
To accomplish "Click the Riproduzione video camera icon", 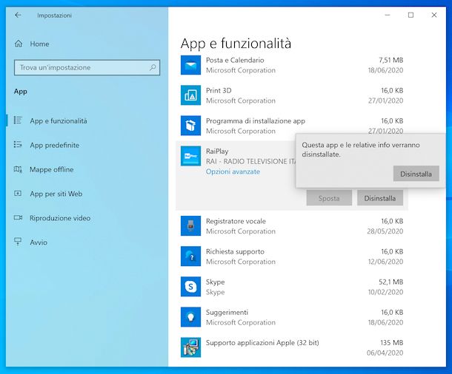I will [18, 217].
